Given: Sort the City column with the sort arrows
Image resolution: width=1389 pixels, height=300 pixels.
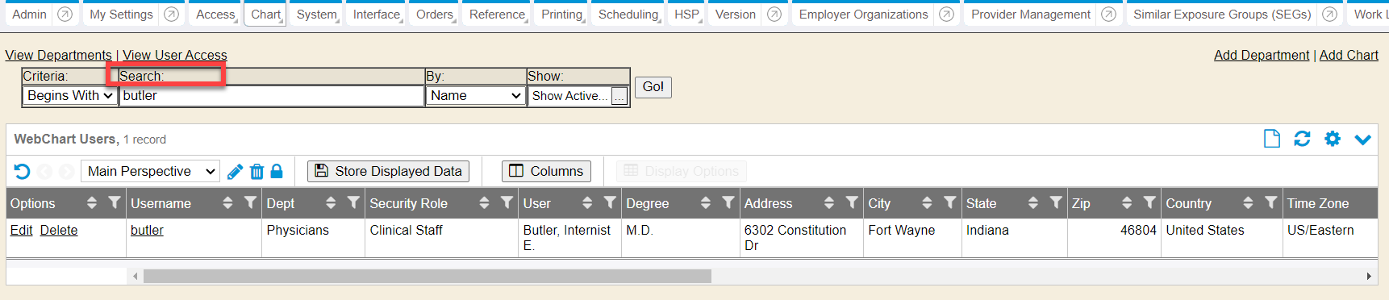Looking at the screenshot, I should [927, 203].
